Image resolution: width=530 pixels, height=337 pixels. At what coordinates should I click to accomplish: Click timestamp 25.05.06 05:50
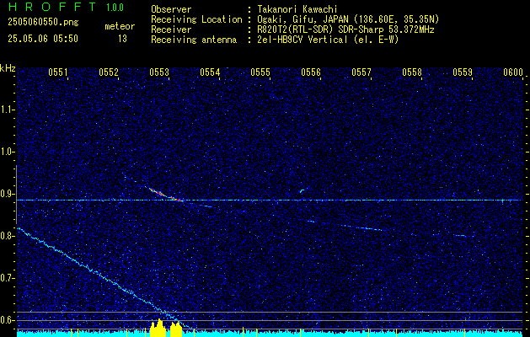43,39
